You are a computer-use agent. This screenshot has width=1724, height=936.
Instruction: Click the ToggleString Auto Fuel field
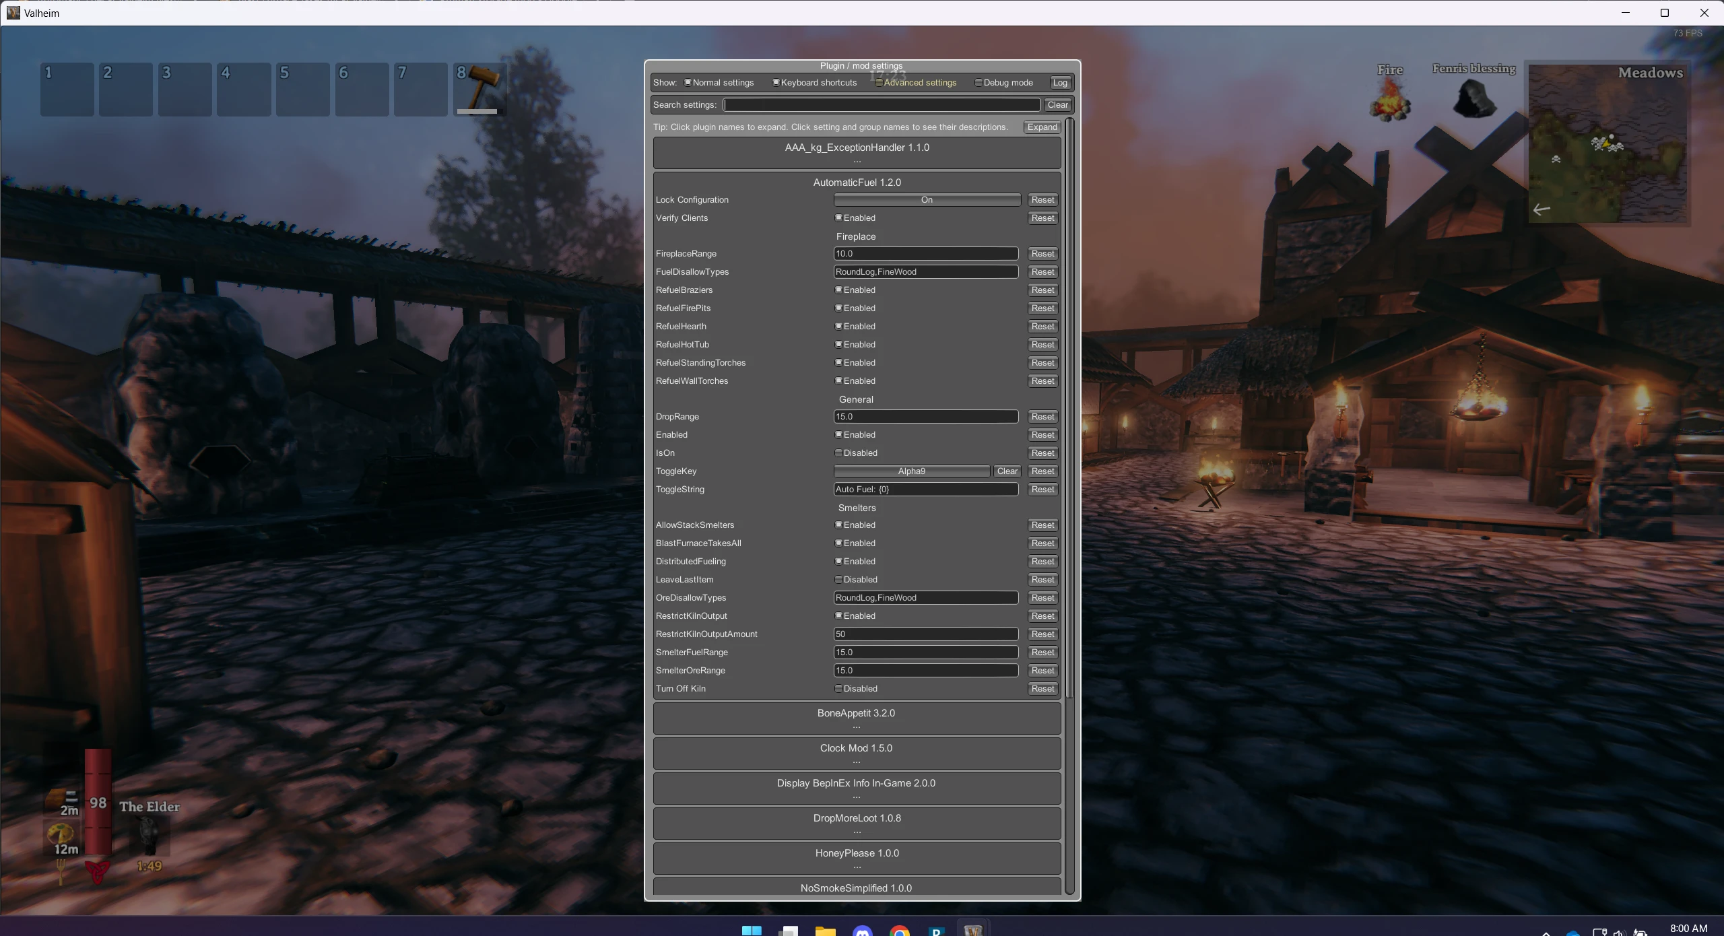coord(926,490)
